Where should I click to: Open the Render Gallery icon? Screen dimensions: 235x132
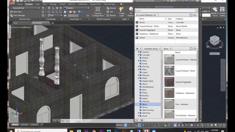222,9
